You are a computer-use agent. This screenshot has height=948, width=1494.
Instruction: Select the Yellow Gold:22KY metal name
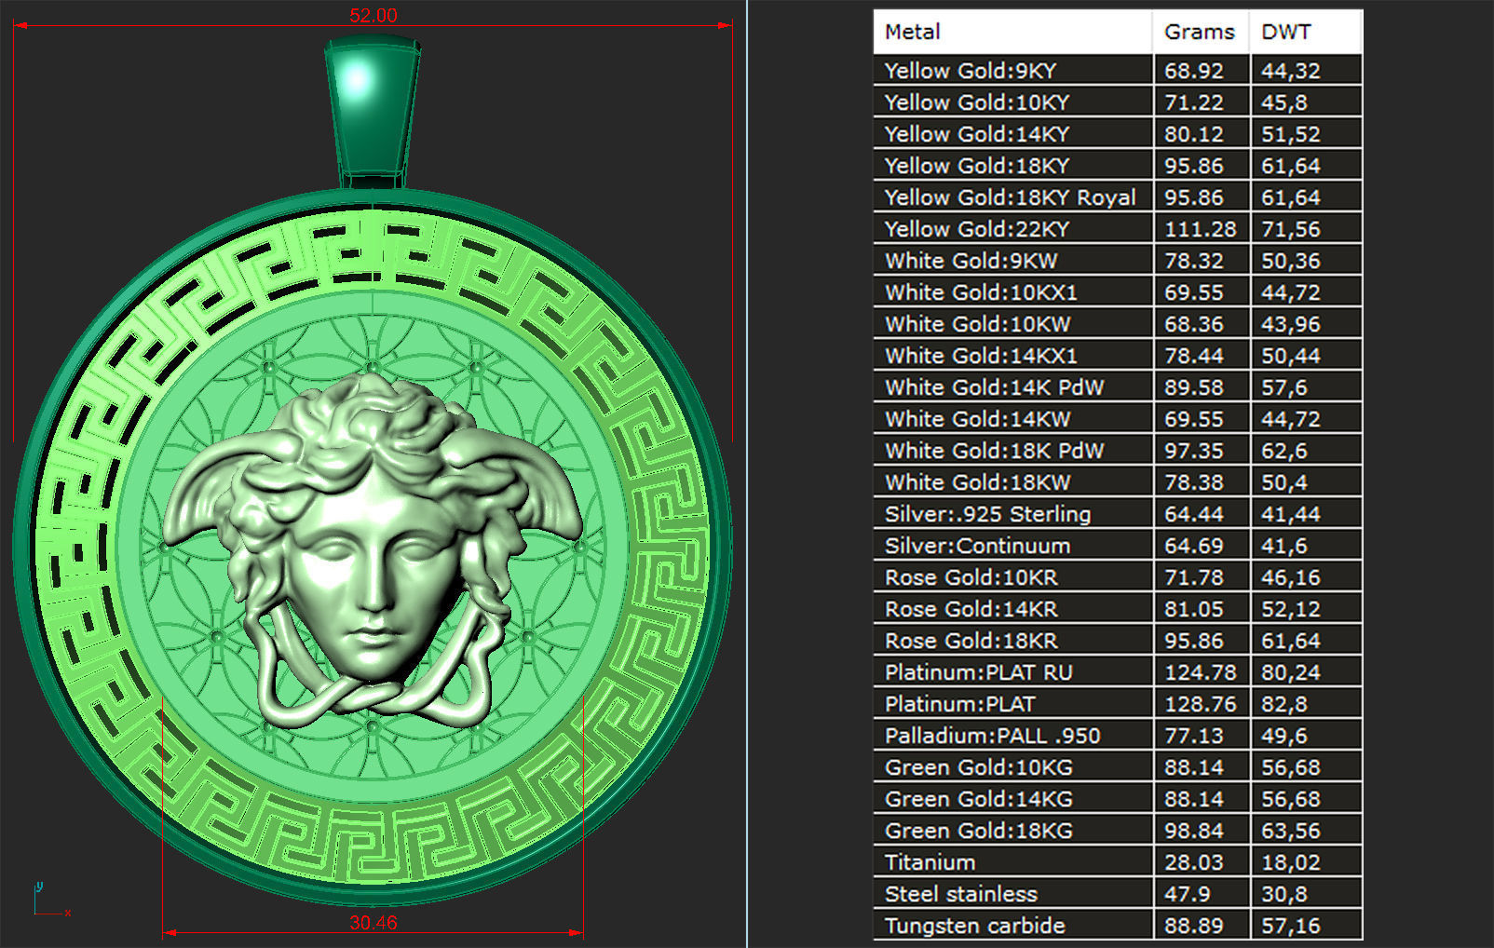[976, 229]
